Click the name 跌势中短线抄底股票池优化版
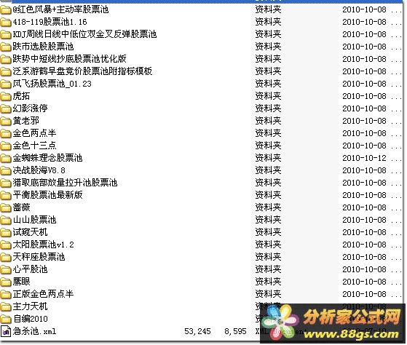The image size is (407, 345). point(70,59)
